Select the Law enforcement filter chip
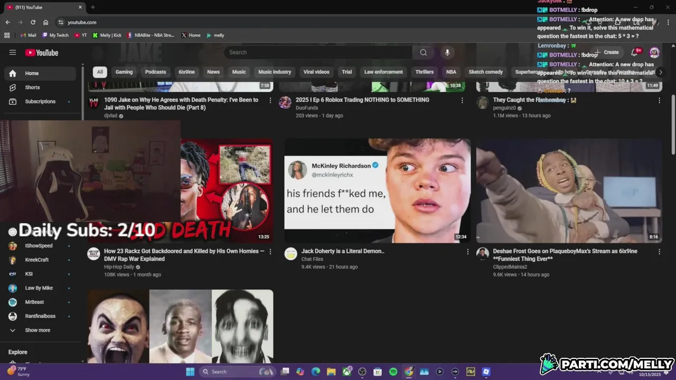The width and height of the screenshot is (676, 380). 383,72
